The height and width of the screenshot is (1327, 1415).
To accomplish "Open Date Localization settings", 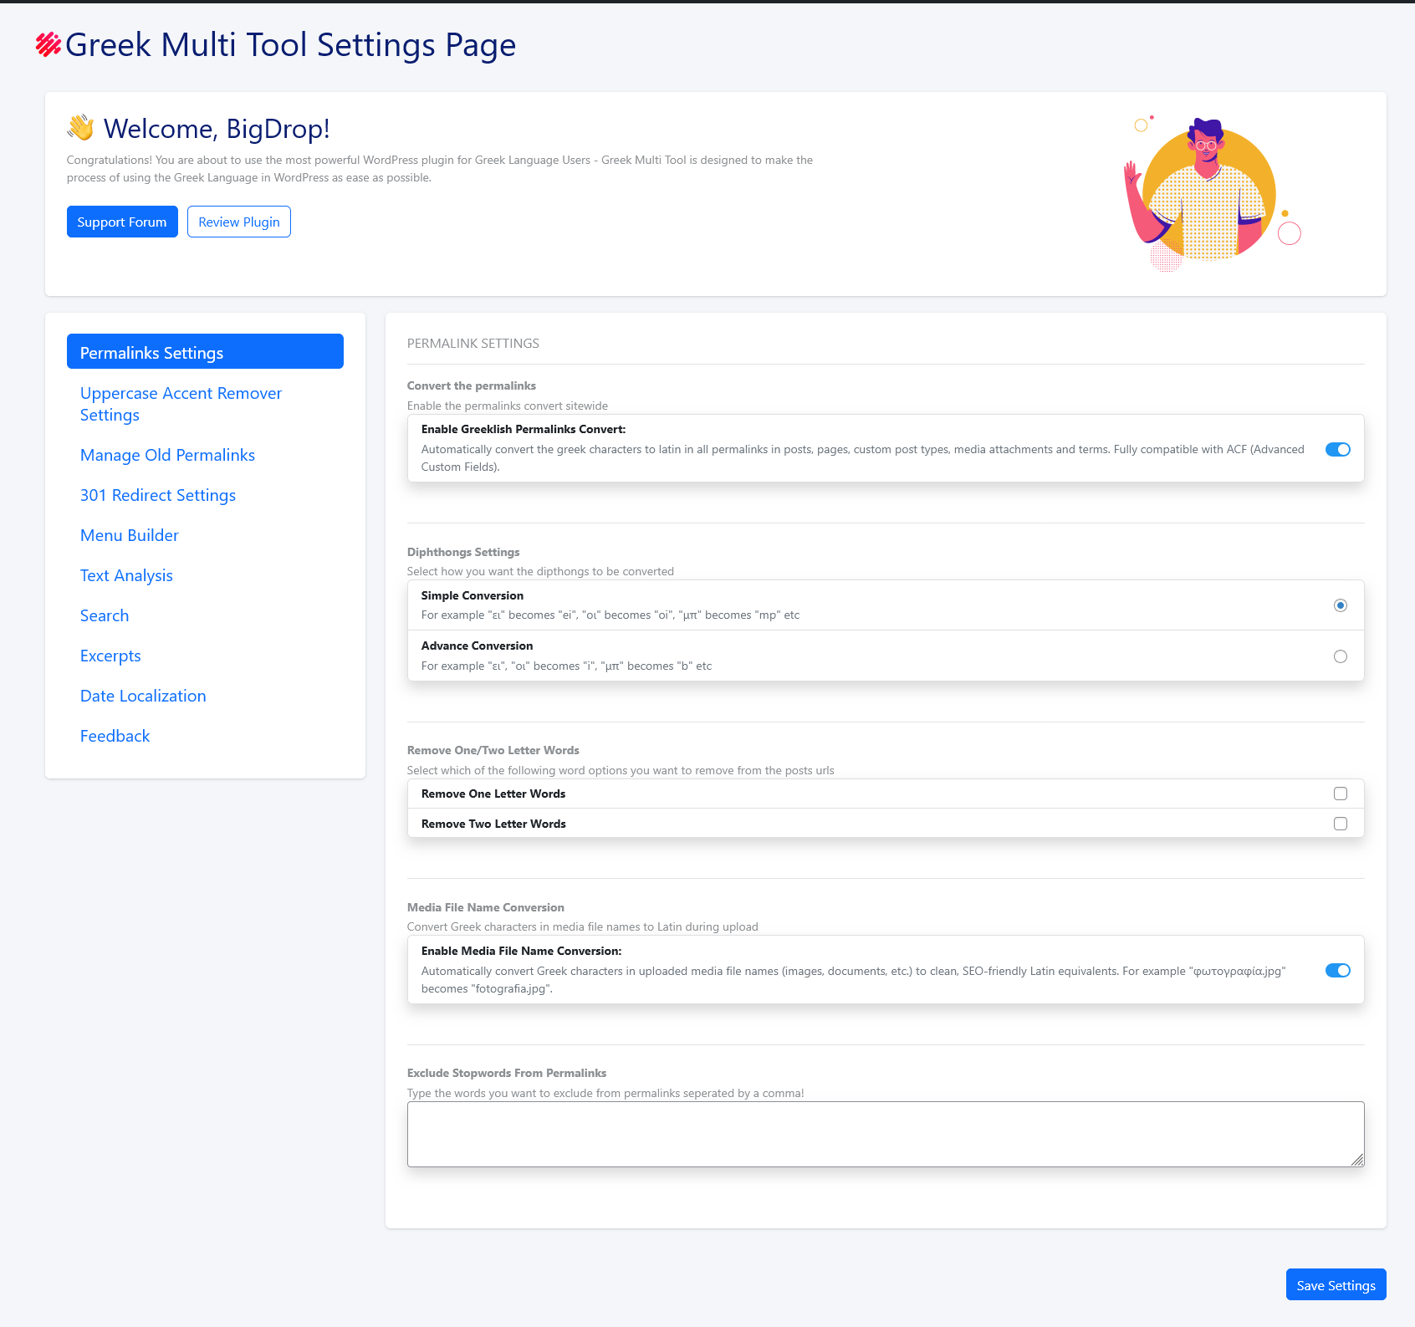I will 143,696.
